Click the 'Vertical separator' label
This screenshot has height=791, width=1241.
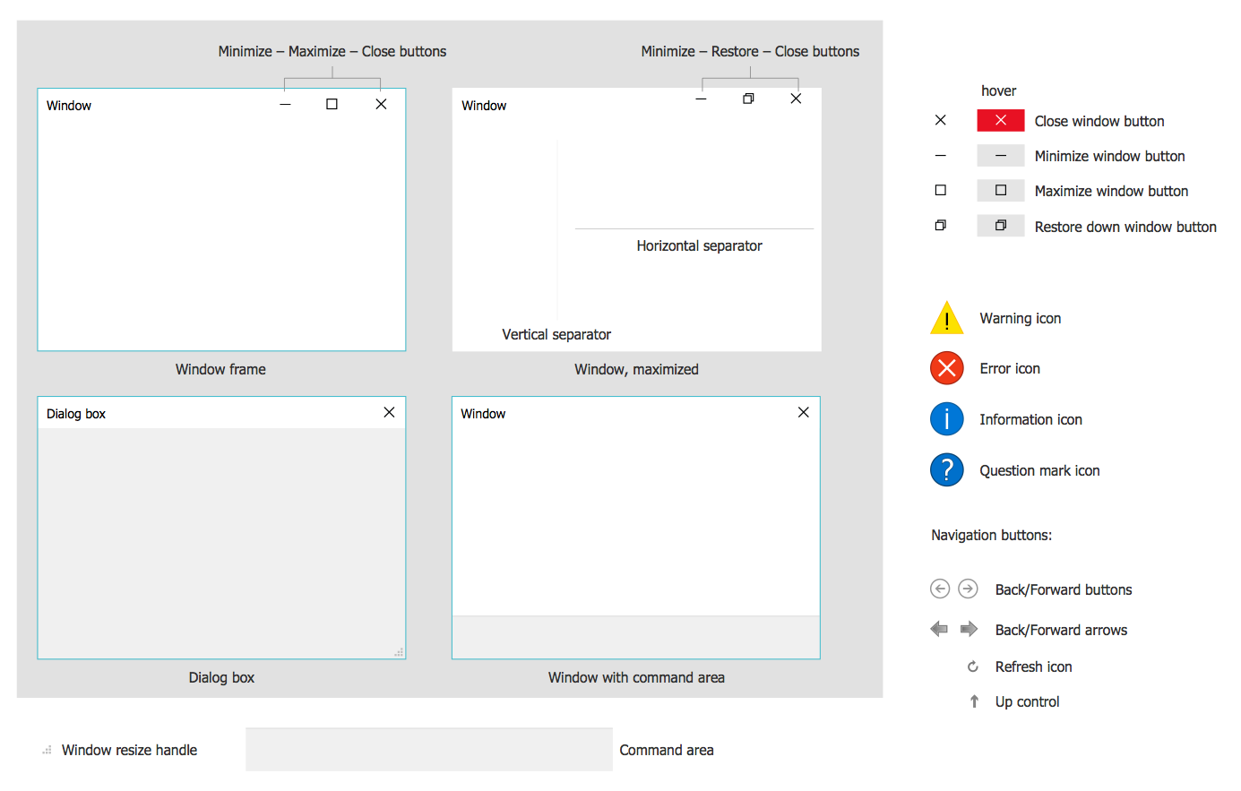click(x=556, y=334)
